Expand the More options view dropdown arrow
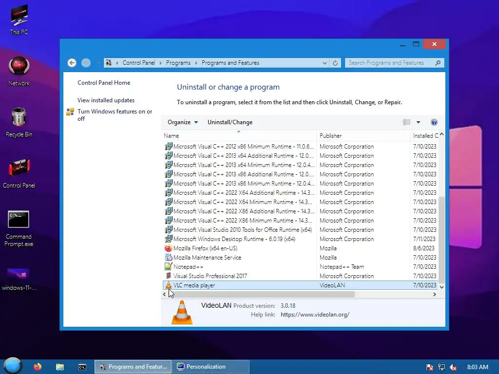 tap(418, 122)
